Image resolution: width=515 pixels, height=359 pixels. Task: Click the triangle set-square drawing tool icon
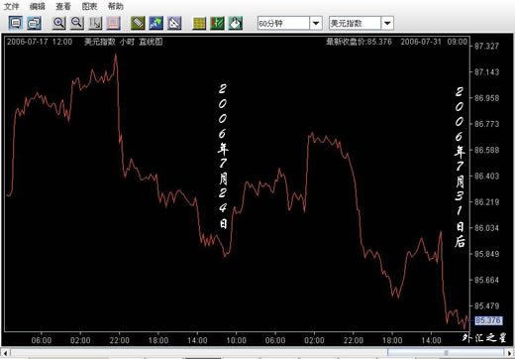point(174,23)
